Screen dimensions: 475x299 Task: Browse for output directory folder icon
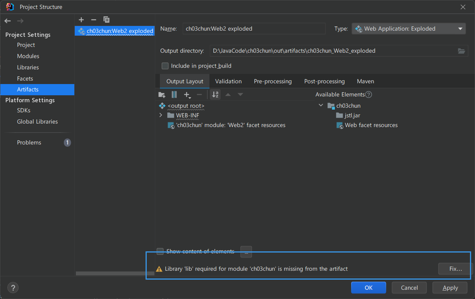(x=461, y=51)
